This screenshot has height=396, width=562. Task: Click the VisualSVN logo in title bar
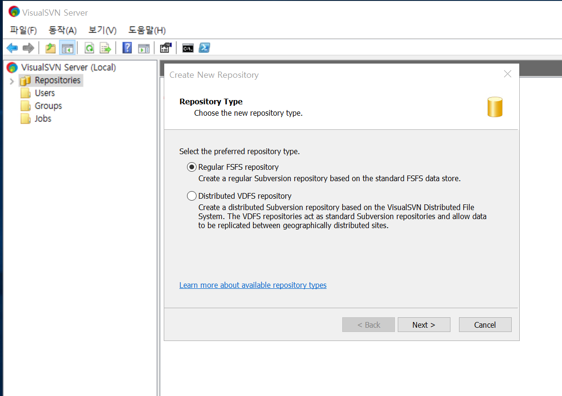[14, 12]
